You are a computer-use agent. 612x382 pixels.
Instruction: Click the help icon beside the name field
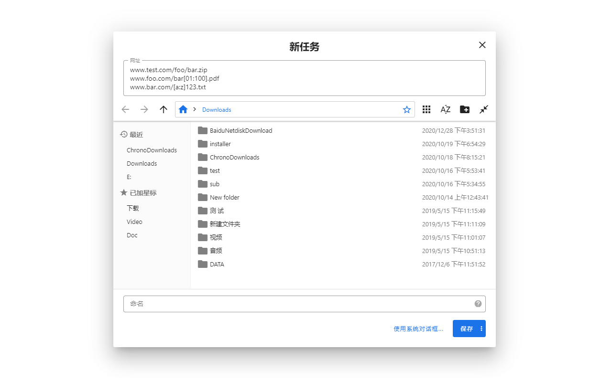478,303
